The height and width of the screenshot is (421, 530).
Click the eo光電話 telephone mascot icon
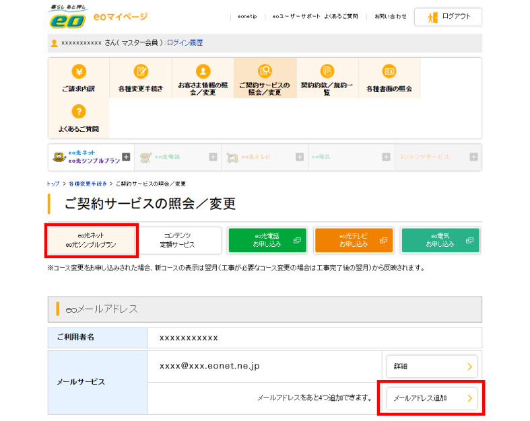click(145, 157)
